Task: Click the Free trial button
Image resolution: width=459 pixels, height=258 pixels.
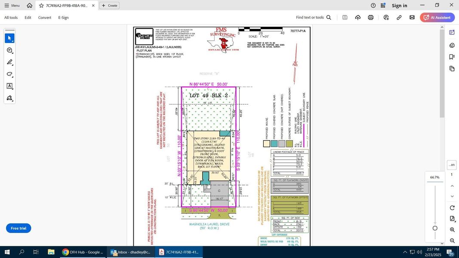Action: (x=18, y=228)
